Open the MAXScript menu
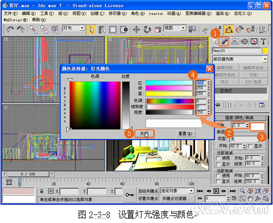273x223 pixels. tap(16, 20)
